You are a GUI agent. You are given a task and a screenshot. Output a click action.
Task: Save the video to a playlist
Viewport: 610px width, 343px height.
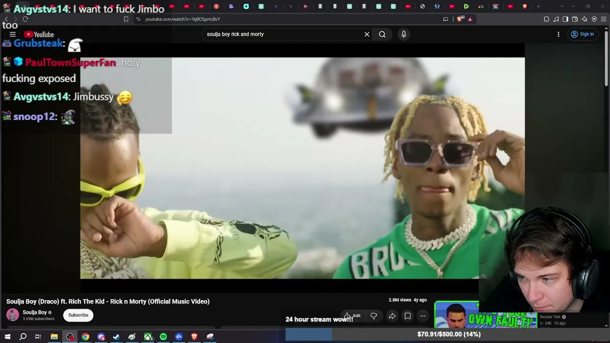tap(407, 316)
